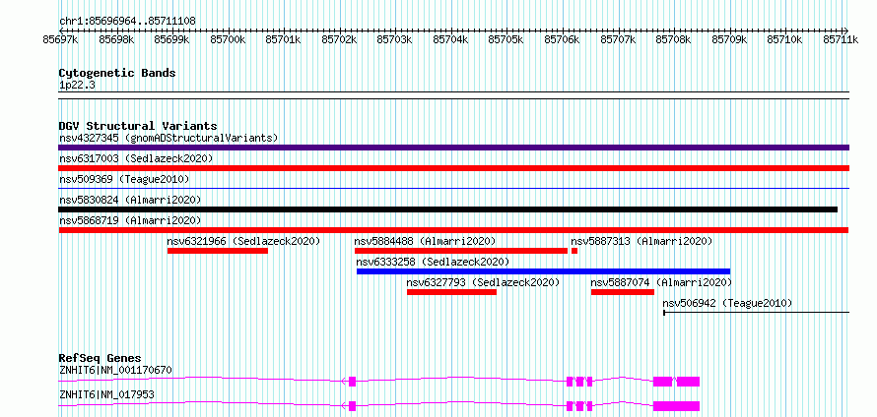Click the first exon block of NM_001170670

coord(353,382)
